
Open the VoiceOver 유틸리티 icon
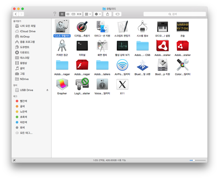tap(102, 84)
